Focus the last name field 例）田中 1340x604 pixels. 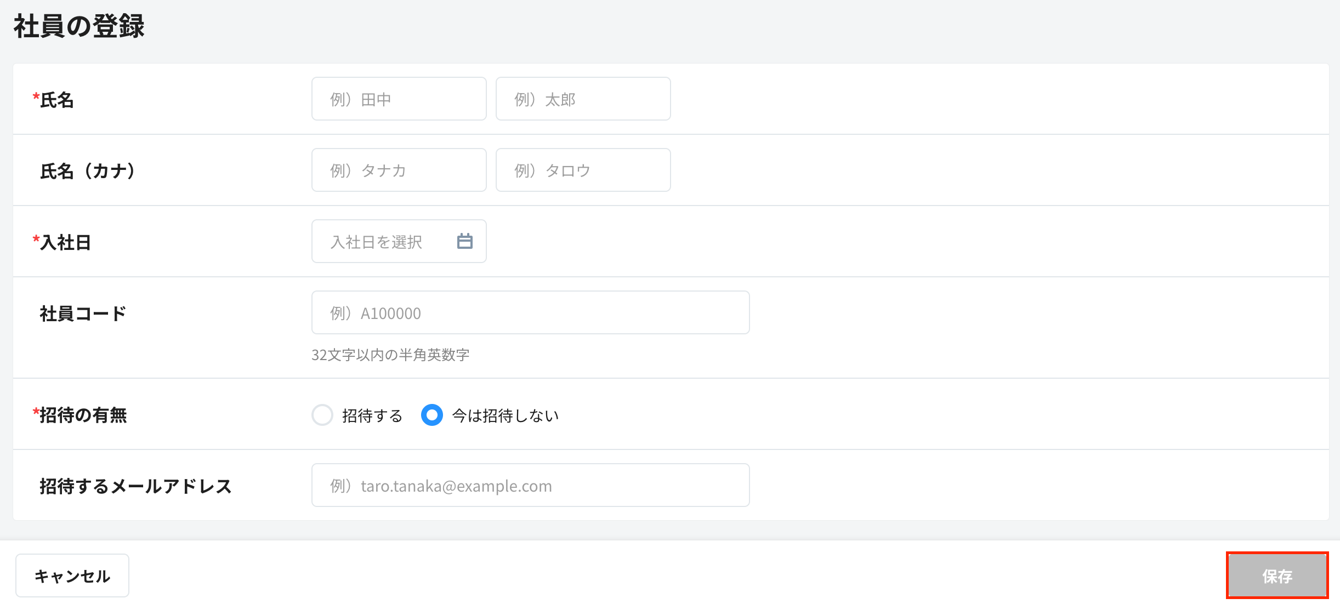pos(399,99)
